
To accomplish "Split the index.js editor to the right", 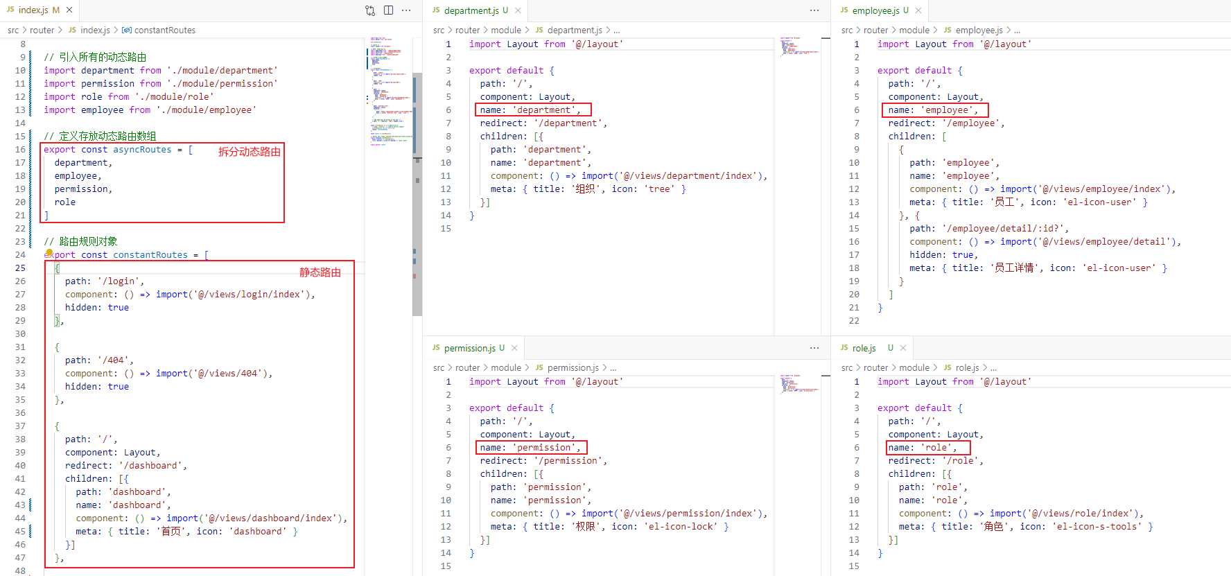I will coord(388,10).
